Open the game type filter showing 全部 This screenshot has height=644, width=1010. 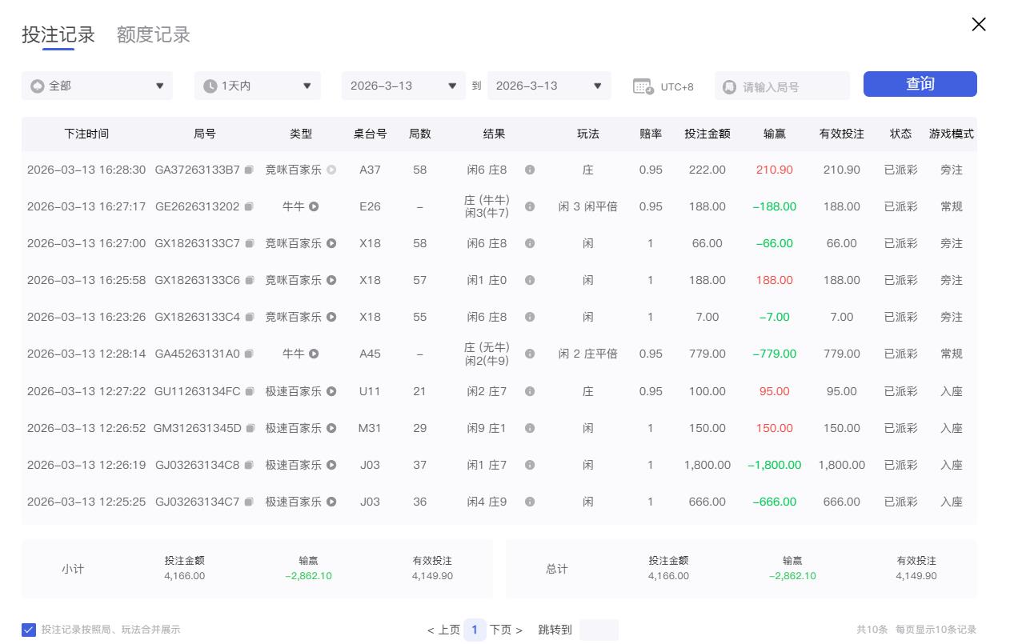96,86
